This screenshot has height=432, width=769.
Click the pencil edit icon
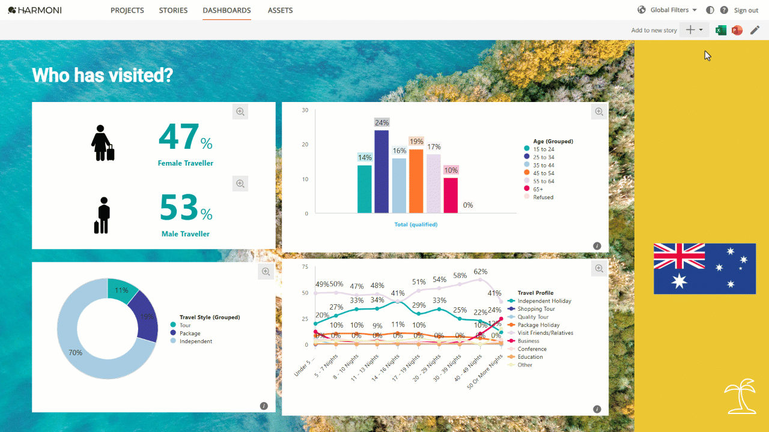tap(755, 30)
